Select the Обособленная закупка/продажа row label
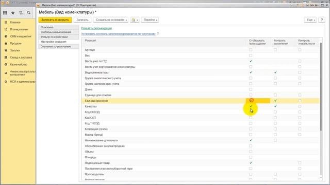330x185 pixels. tap(105, 146)
